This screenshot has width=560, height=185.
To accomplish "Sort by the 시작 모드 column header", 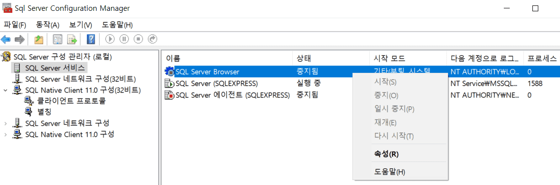I will click(408, 58).
